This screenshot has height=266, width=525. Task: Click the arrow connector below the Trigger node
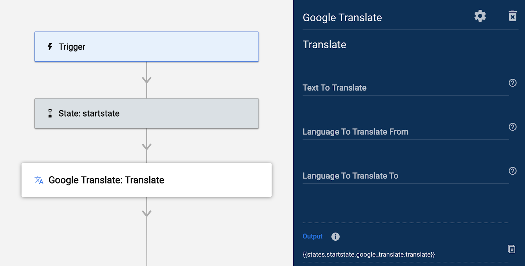[147, 80]
